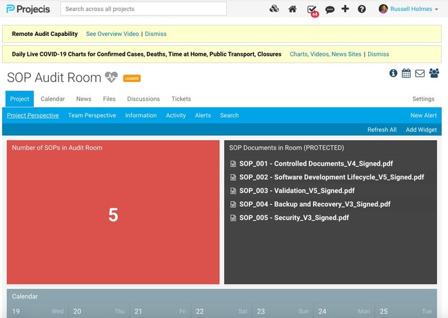This screenshot has width=448, height=318.
Task: Switch to the News tab
Action: pyautogui.click(x=83, y=99)
